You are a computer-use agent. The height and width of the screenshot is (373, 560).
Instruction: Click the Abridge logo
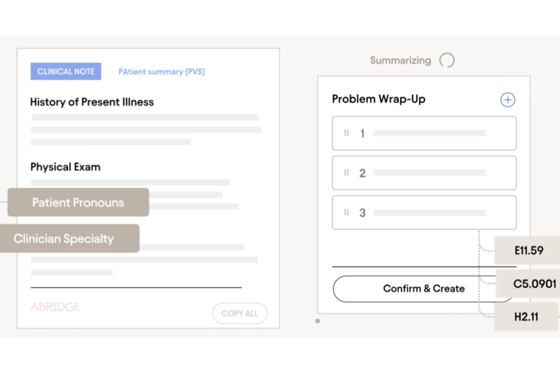click(x=55, y=307)
